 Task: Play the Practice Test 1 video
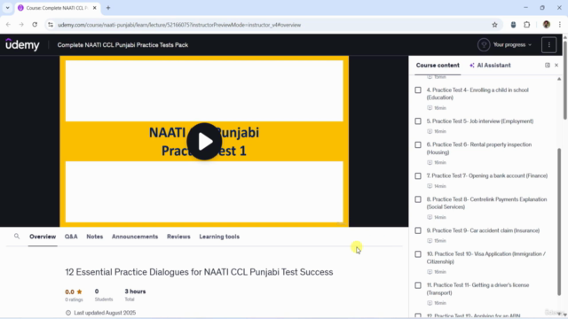pyautogui.click(x=204, y=142)
